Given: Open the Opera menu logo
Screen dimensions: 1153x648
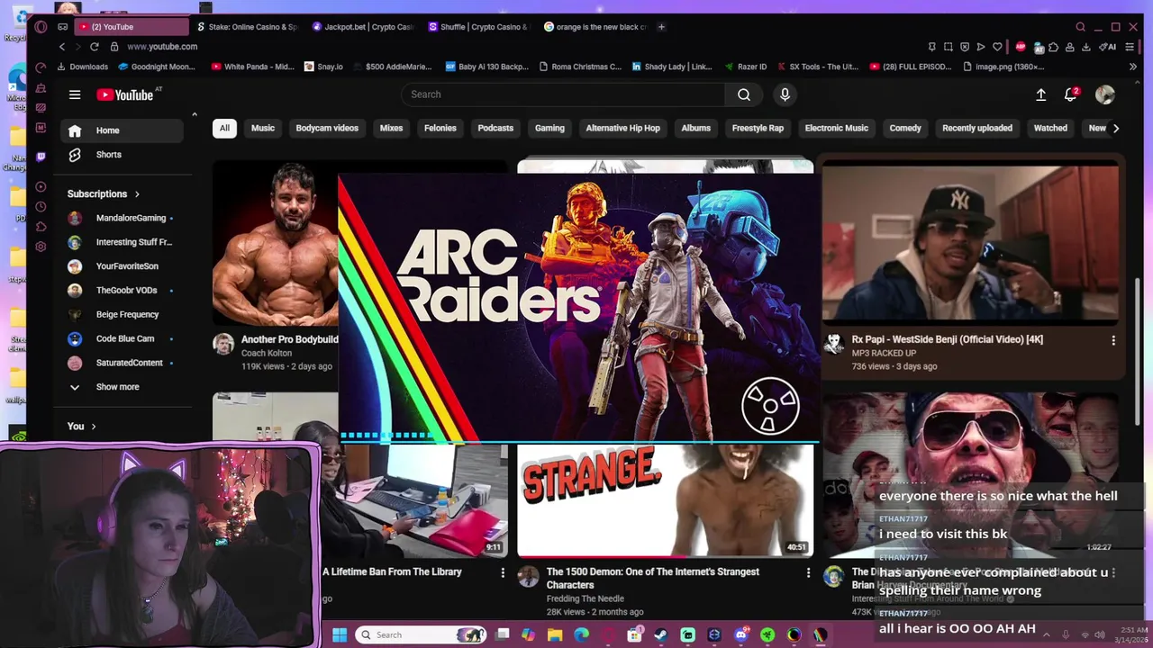Looking at the screenshot, I should pyautogui.click(x=41, y=27).
